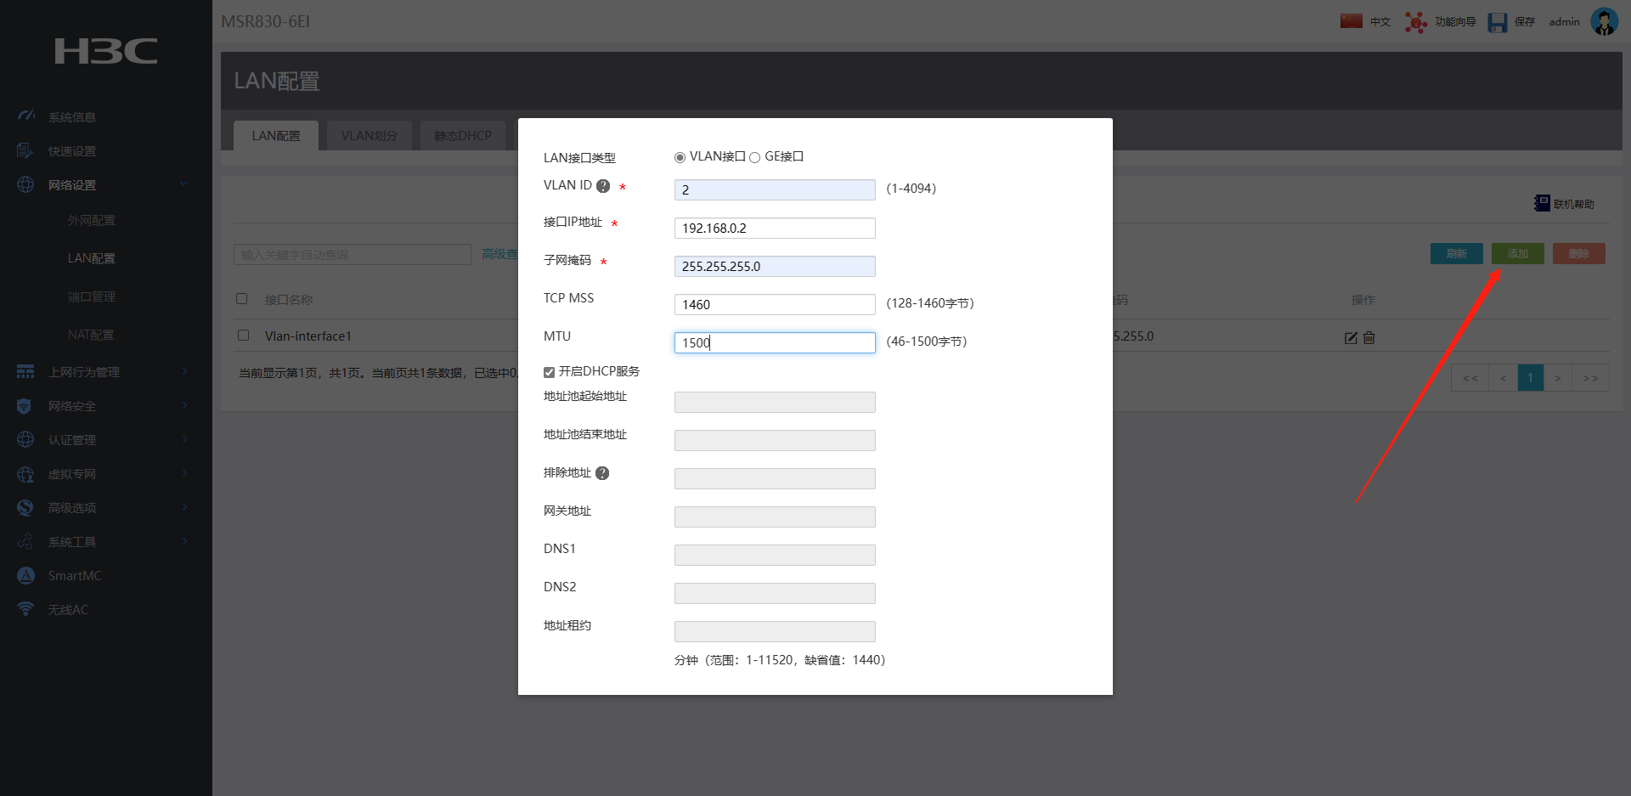
Task: Select the GE接口 radio button
Action: [754, 157]
